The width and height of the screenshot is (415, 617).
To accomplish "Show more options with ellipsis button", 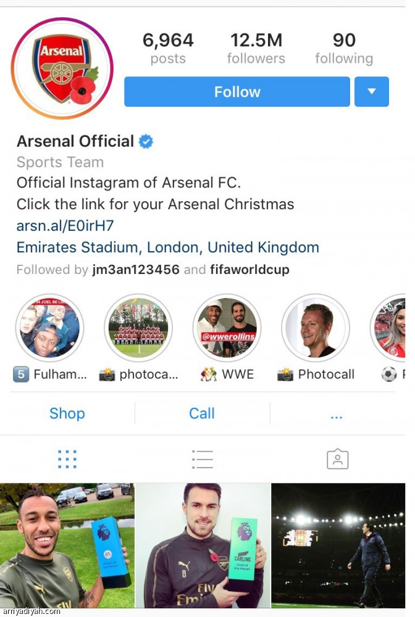I will pos(336,414).
